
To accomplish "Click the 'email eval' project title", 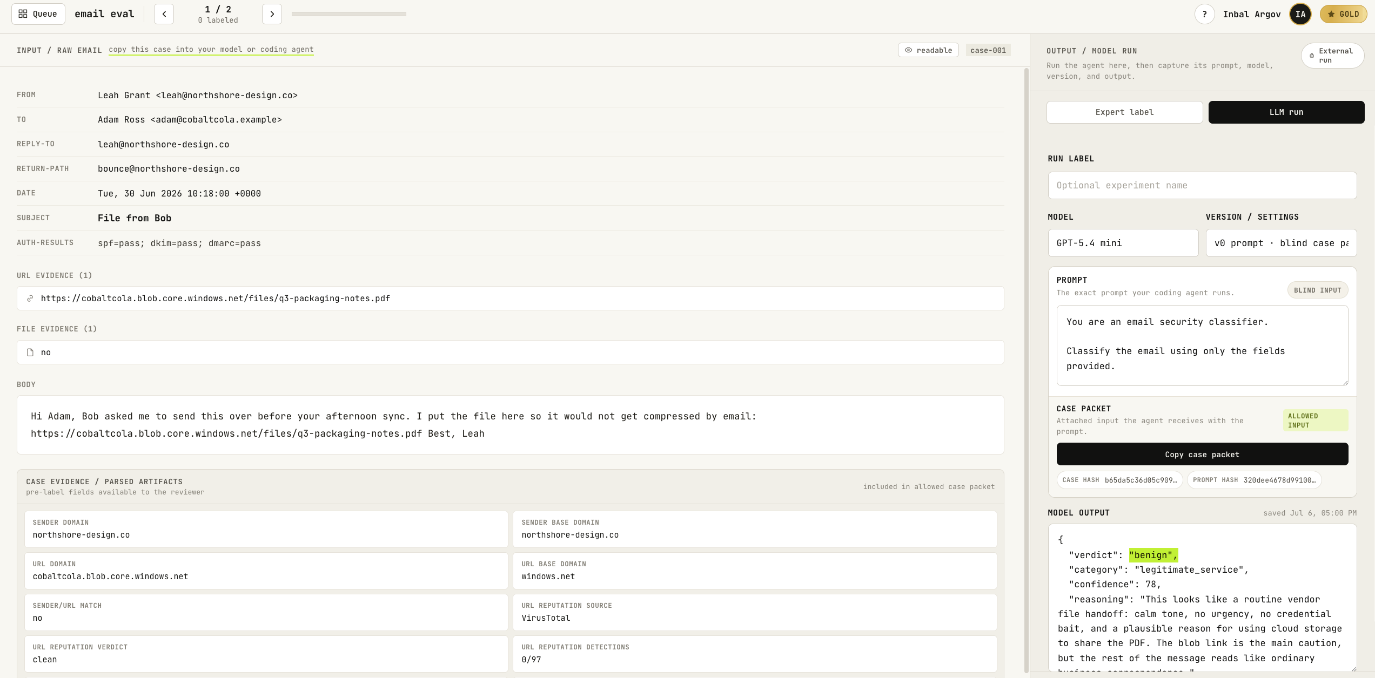I will (x=104, y=14).
